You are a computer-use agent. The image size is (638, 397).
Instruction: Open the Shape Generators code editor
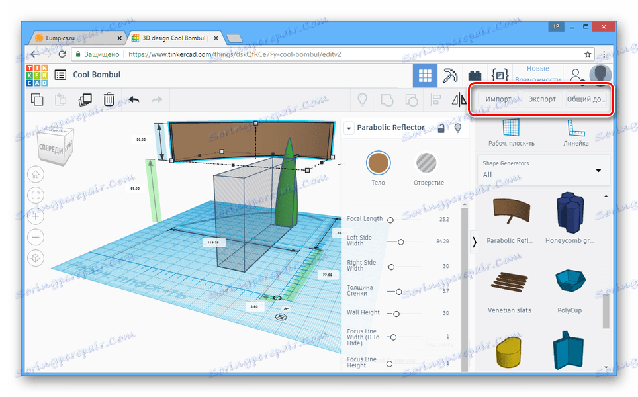coord(500,75)
